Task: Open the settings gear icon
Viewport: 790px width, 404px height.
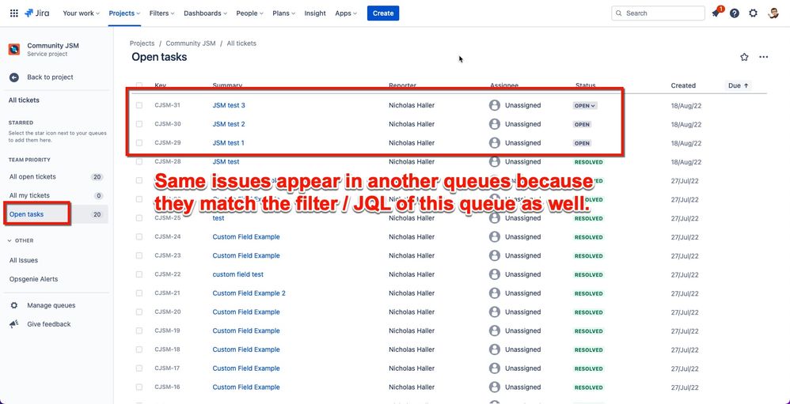Action: point(753,13)
